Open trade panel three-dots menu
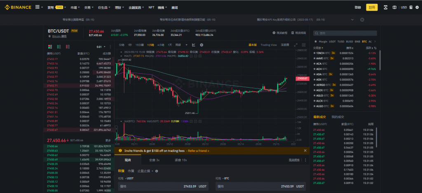This screenshot has height=193, width=422. (305, 160)
